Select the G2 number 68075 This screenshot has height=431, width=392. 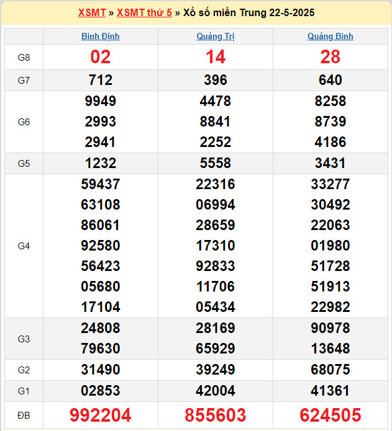tap(330, 370)
